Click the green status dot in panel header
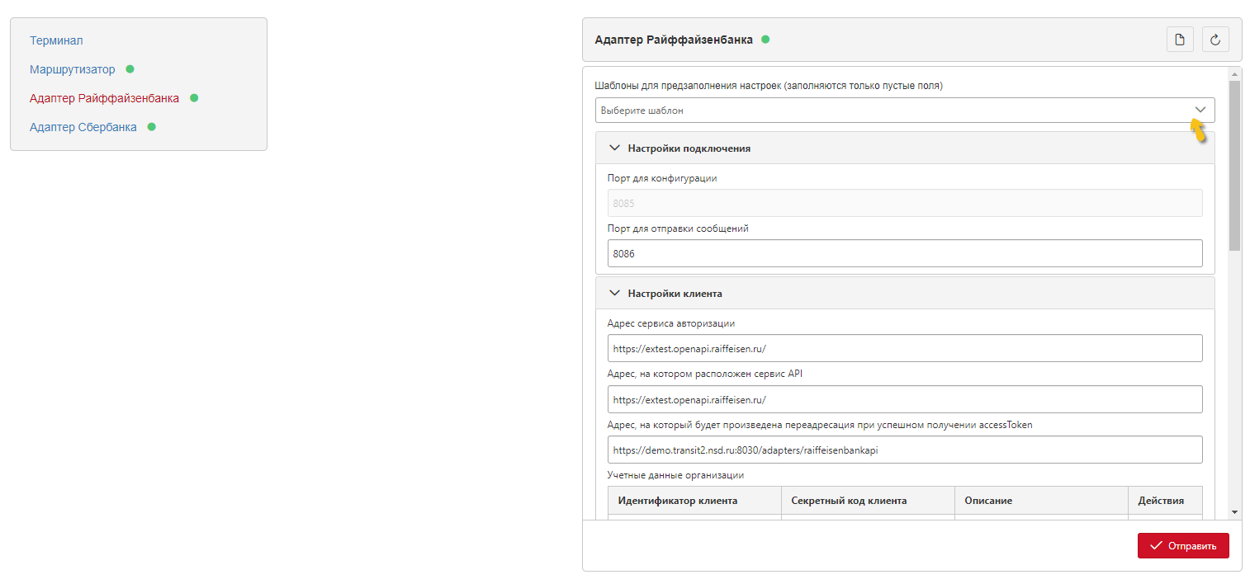This screenshot has height=584, width=1250. [765, 39]
